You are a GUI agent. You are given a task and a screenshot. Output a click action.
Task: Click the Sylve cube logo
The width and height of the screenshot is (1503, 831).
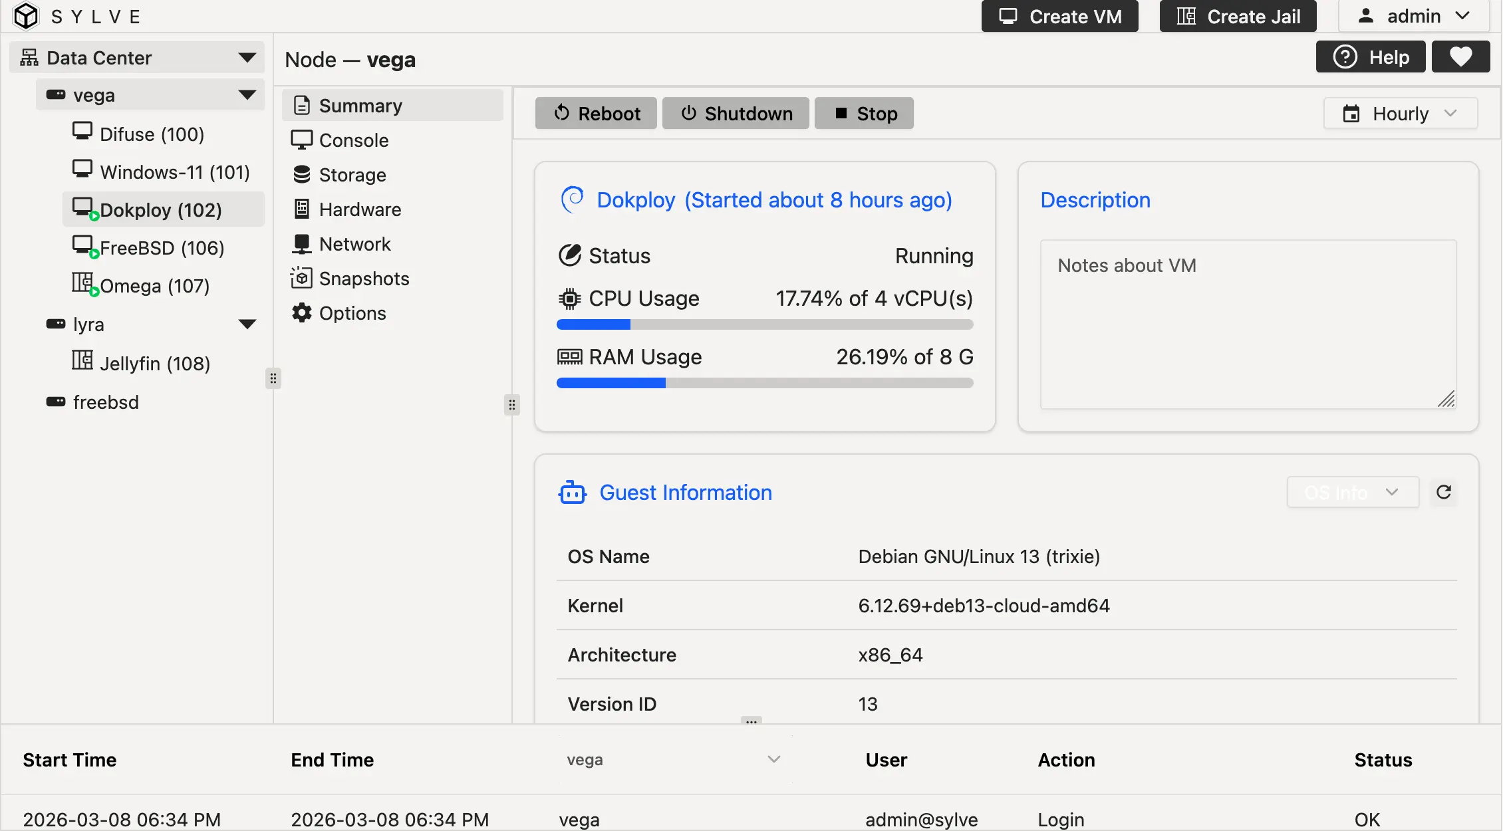[27, 16]
